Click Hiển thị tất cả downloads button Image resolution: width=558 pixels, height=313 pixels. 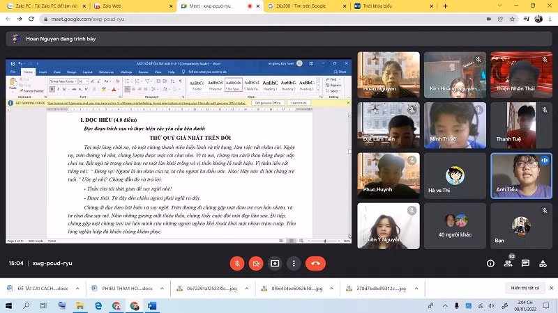525,288
